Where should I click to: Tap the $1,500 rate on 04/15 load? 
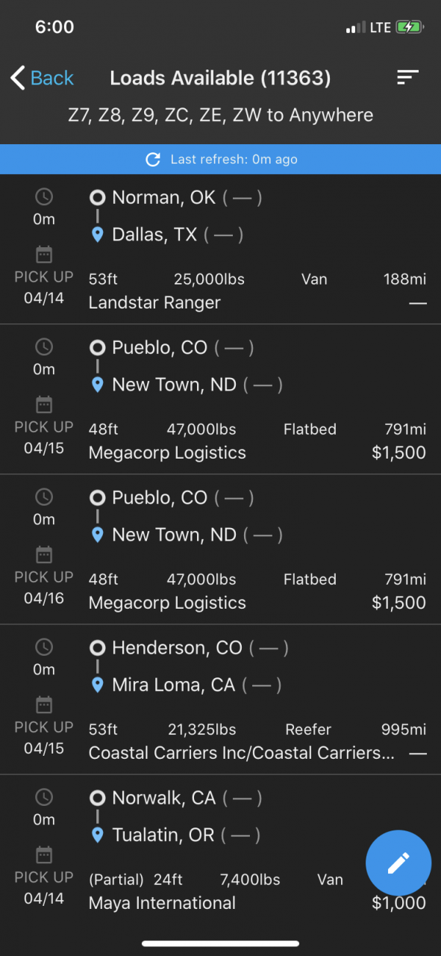(x=398, y=453)
